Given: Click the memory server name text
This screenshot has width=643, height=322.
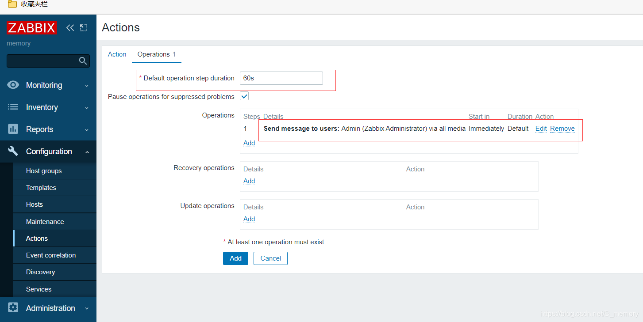Looking at the screenshot, I should point(19,43).
